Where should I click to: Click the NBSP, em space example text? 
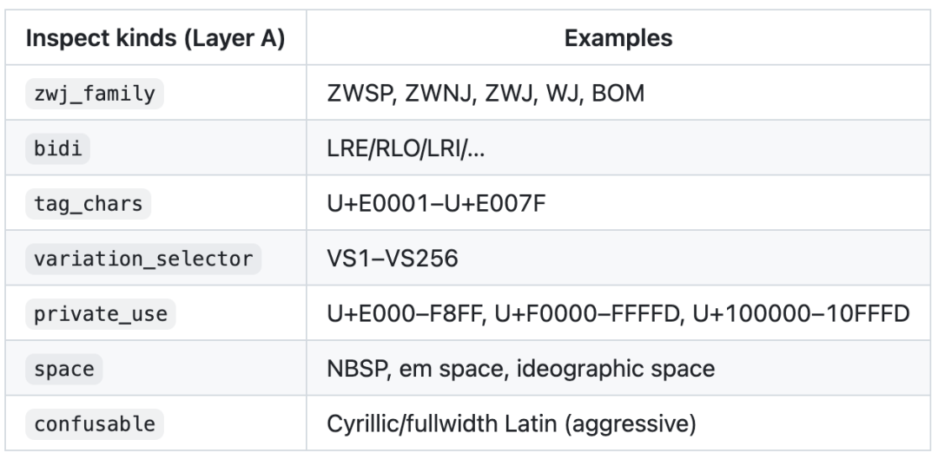(x=415, y=369)
